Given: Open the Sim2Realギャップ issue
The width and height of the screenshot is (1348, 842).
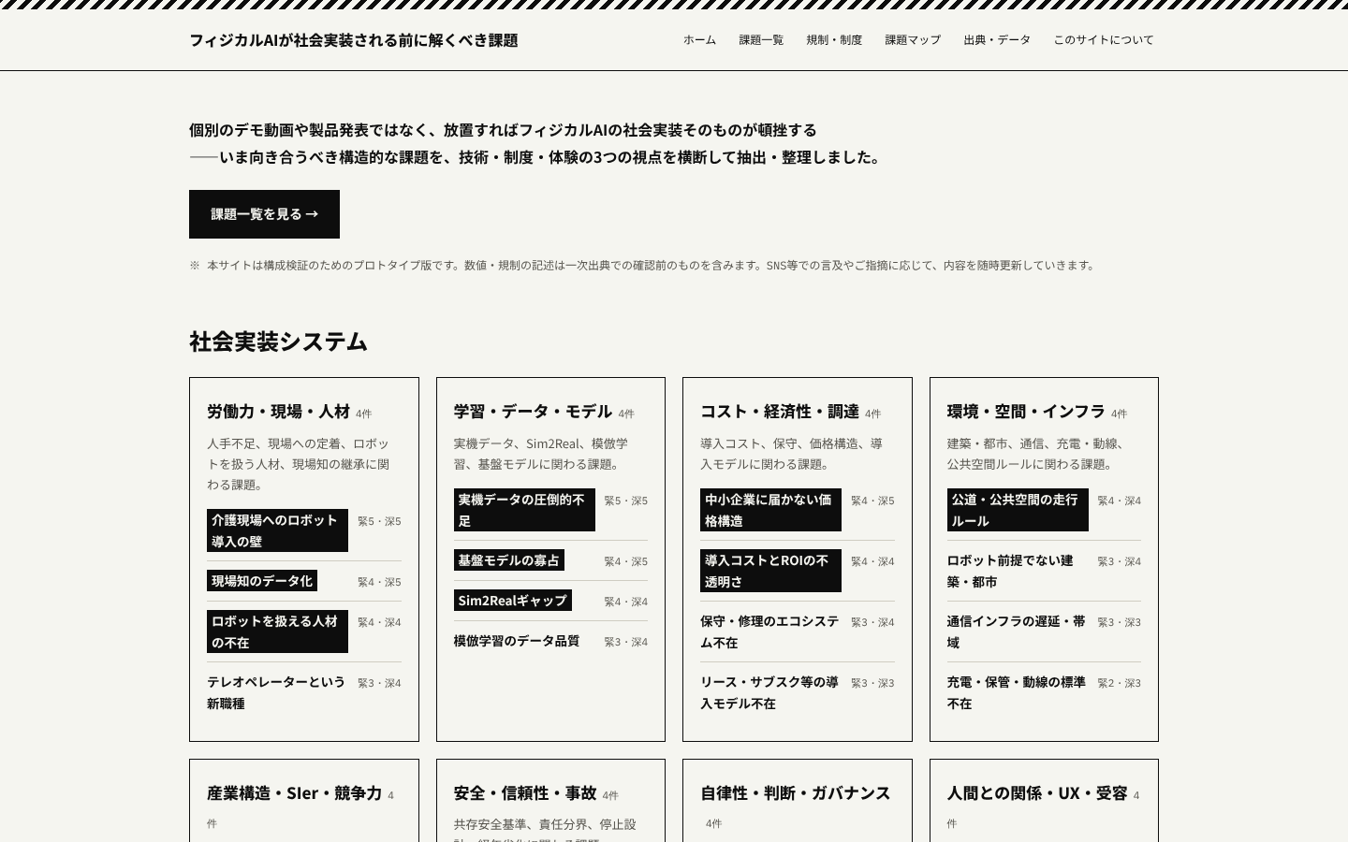Looking at the screenshot, I should coord(513,601).
